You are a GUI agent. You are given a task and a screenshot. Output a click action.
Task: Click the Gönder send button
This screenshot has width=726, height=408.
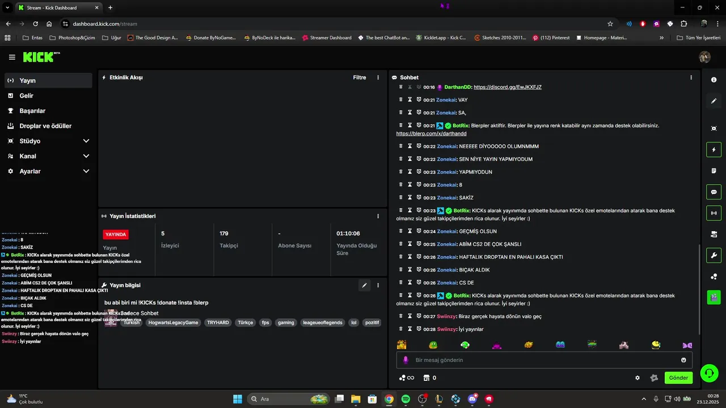point(678,378)
